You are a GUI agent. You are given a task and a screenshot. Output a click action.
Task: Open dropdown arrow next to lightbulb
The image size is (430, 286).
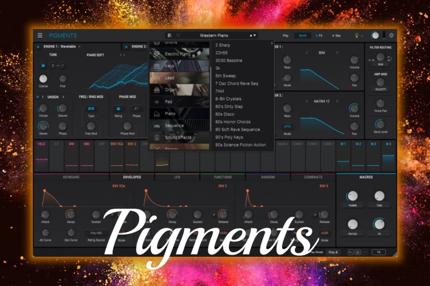(362, 35)
